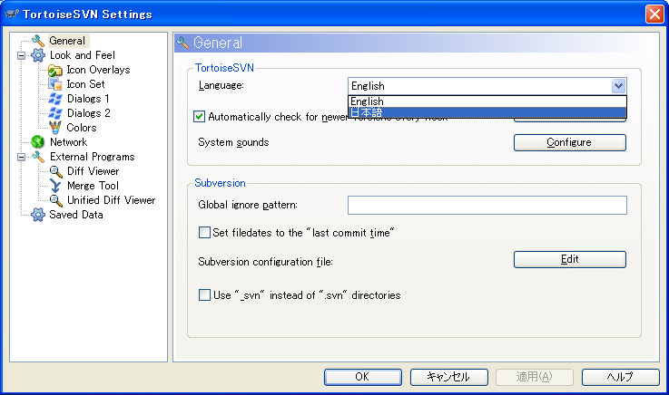Close the TortoiseSVN Settings window
The height and width of the screenshot is (395, 669).
(654, 14)
